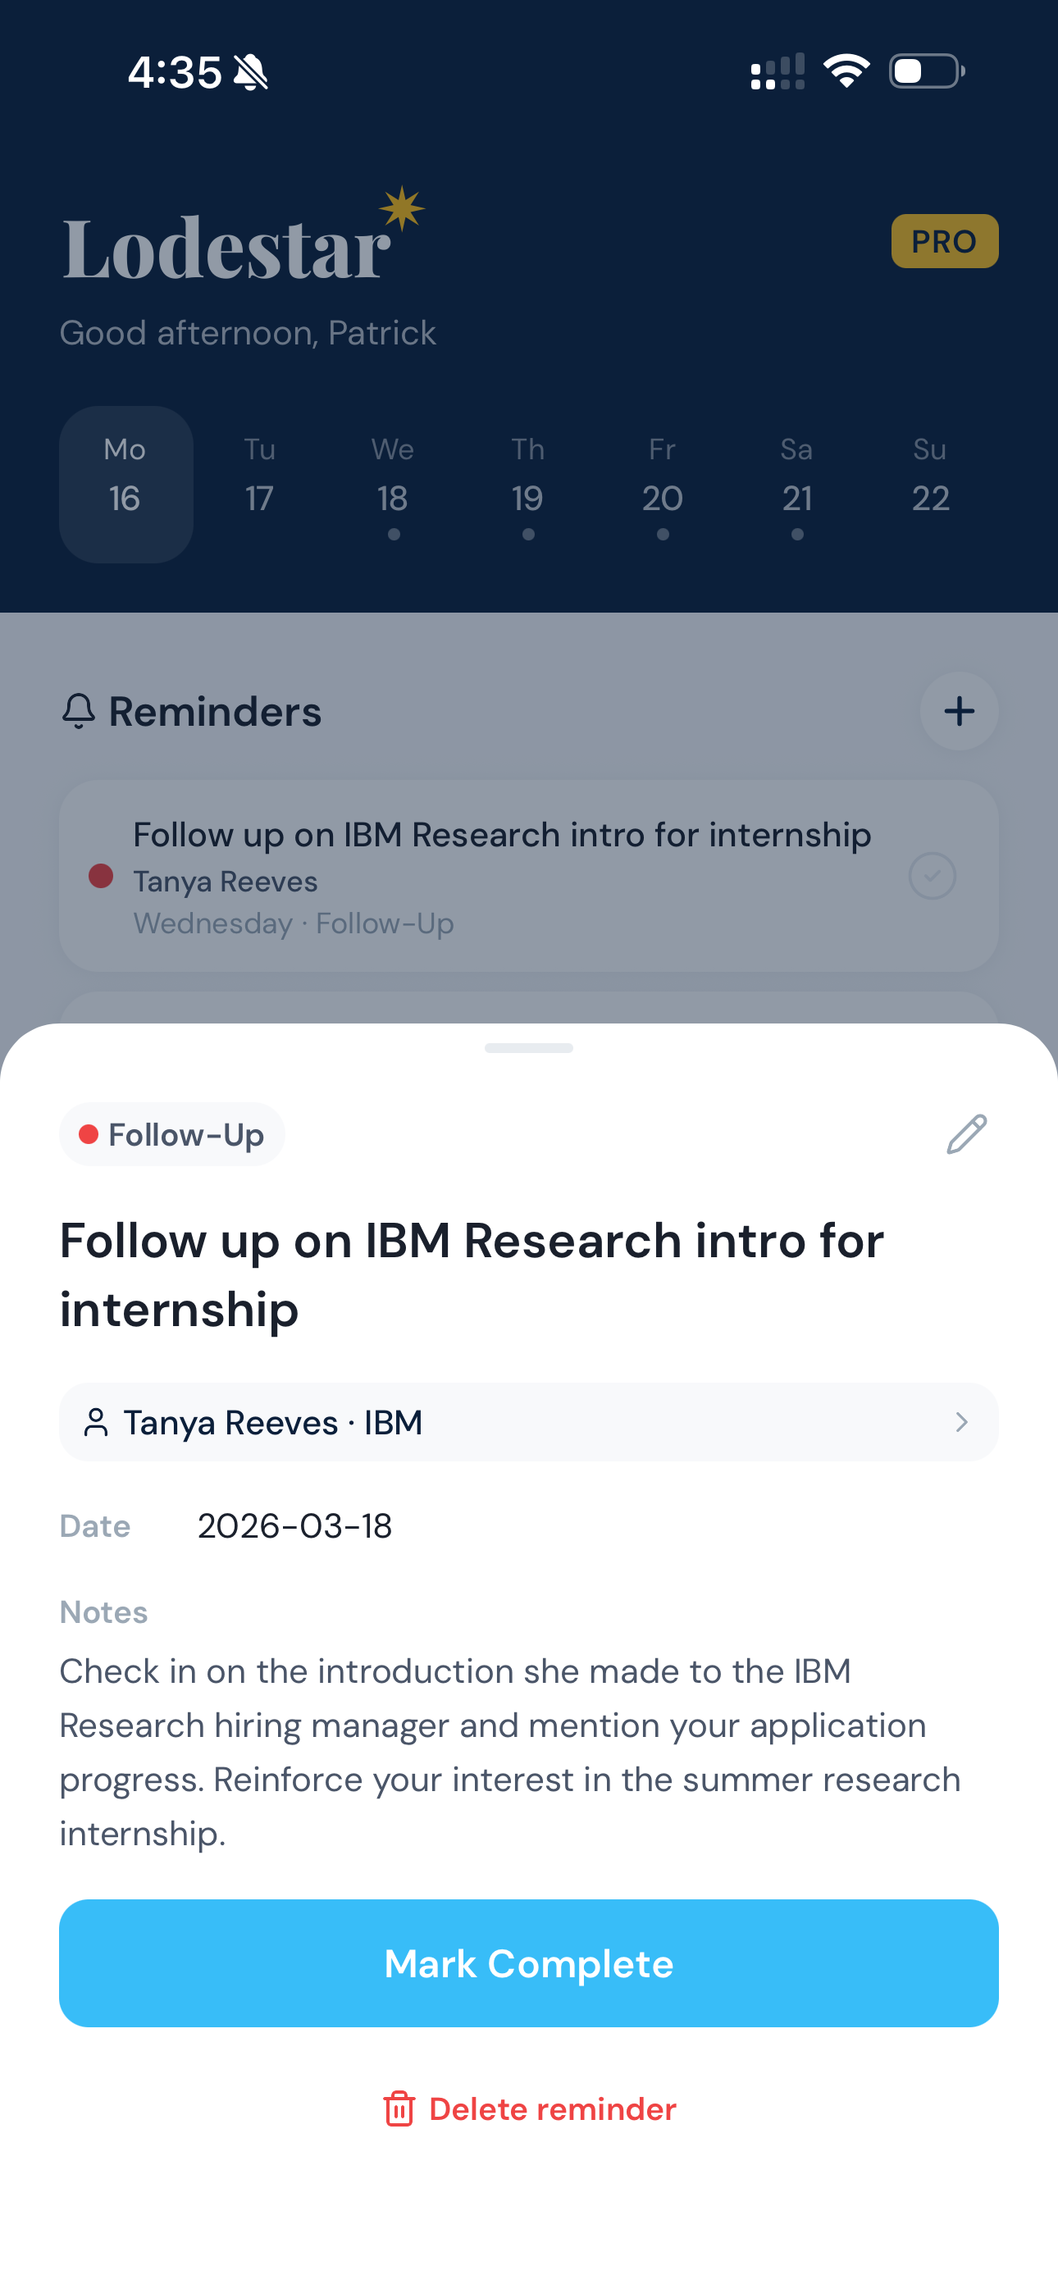Tap the add reminder plus icon
Viewport: 1058px width, 2293px height.
tap(958, 711)
